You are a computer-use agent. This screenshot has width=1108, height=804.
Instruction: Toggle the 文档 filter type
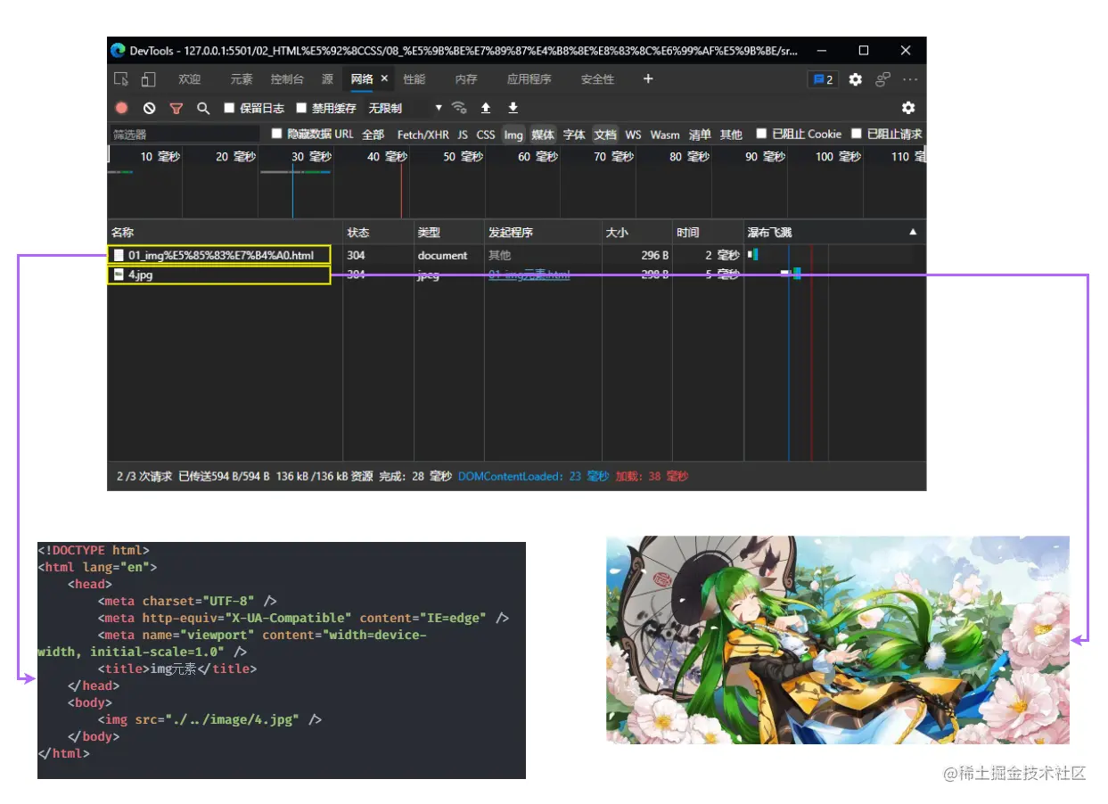(605, 135)
